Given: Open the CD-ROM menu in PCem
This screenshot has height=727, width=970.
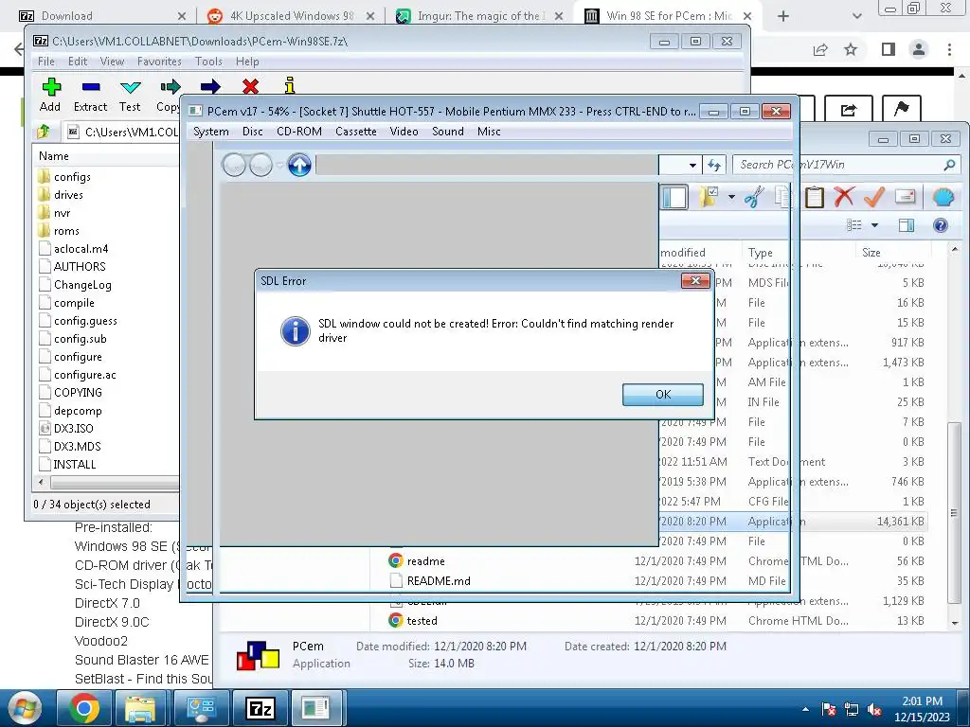Looking at the screenshot, I should pos(299,131).
